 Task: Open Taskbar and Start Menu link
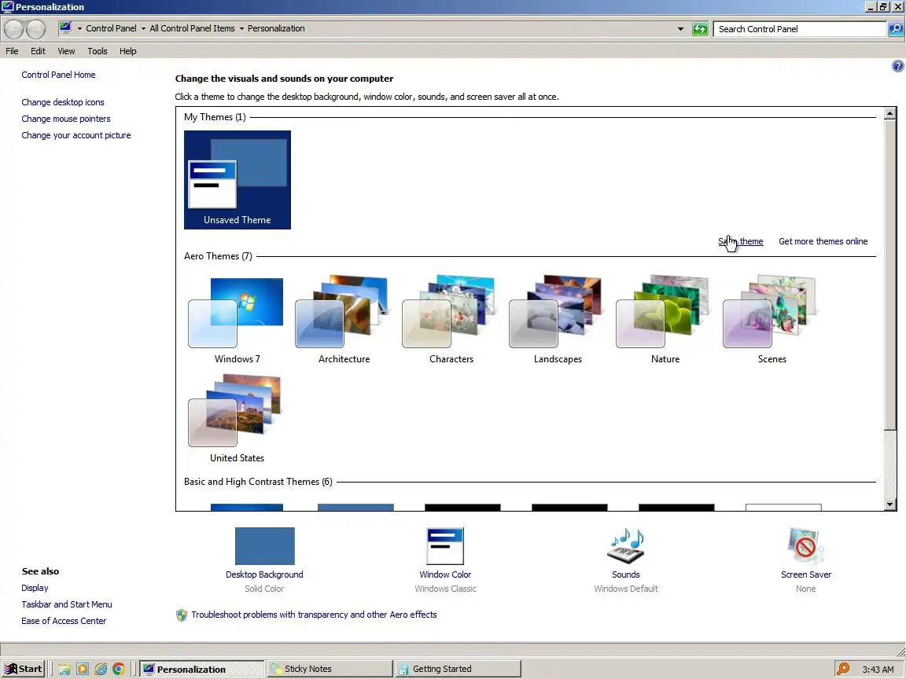(x=67, y=604)
